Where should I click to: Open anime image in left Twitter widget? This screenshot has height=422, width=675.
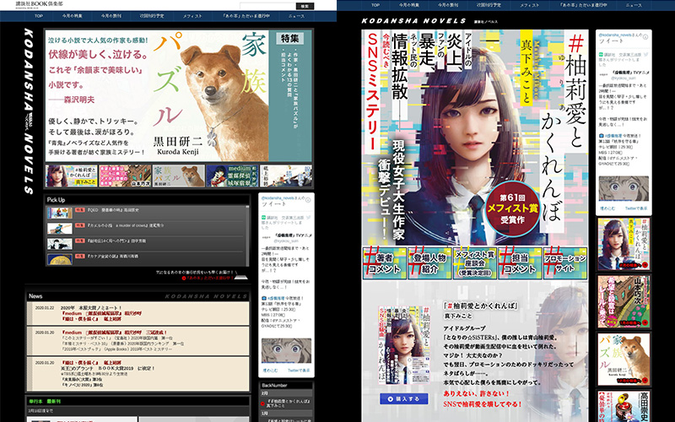tap(286, 350)
